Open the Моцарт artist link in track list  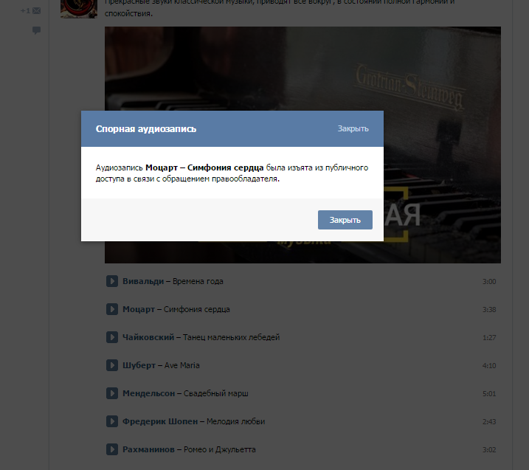tap(139, 309)
